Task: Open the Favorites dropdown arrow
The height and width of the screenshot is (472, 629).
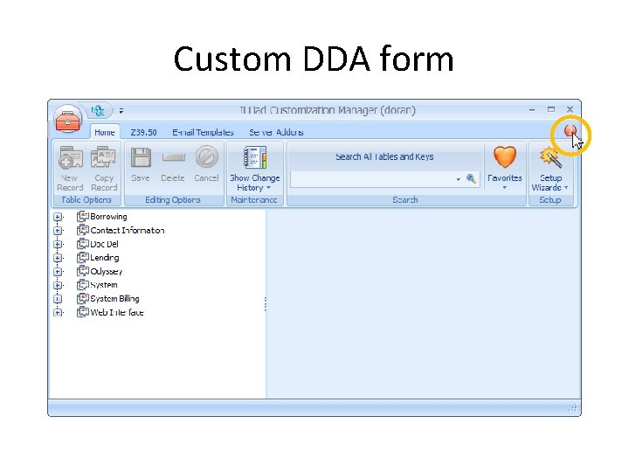Action: 505,188
